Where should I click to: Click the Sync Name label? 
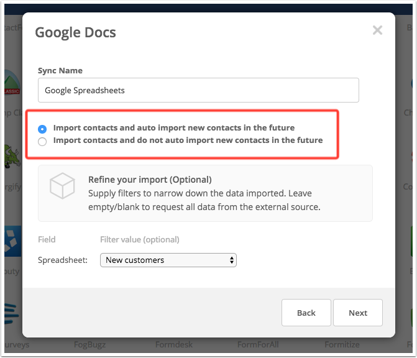pyautogui.click(x=60, y=70)
